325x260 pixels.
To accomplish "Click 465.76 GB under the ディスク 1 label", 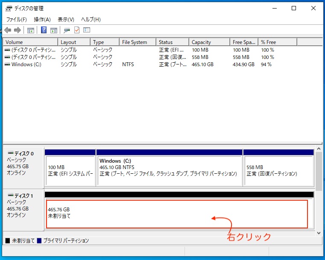I will click(x=18, y=209).
